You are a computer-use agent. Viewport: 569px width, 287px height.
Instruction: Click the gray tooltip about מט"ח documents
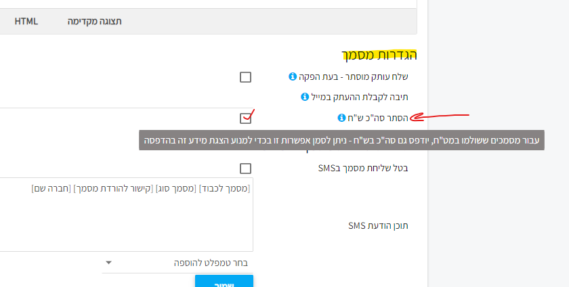[341, 140]
